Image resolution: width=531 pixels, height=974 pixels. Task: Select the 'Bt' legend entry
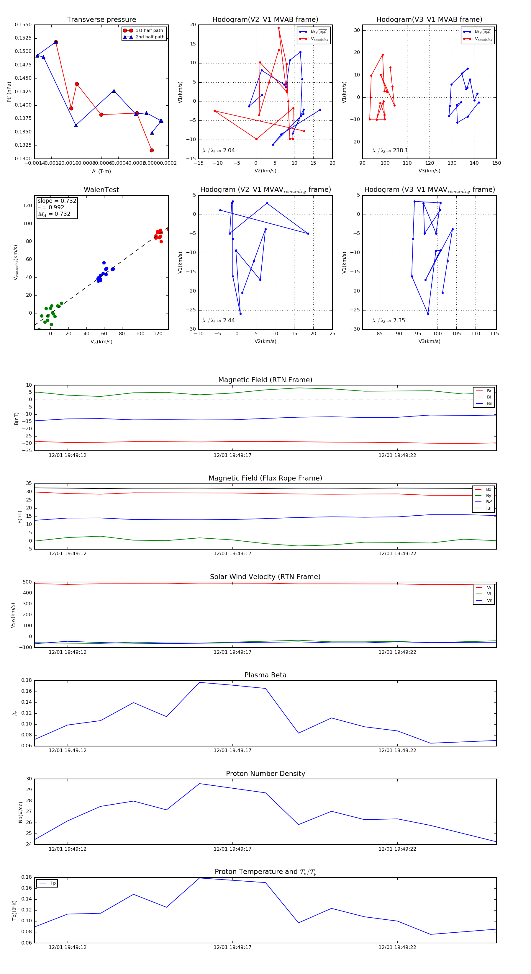coord(484,397)
